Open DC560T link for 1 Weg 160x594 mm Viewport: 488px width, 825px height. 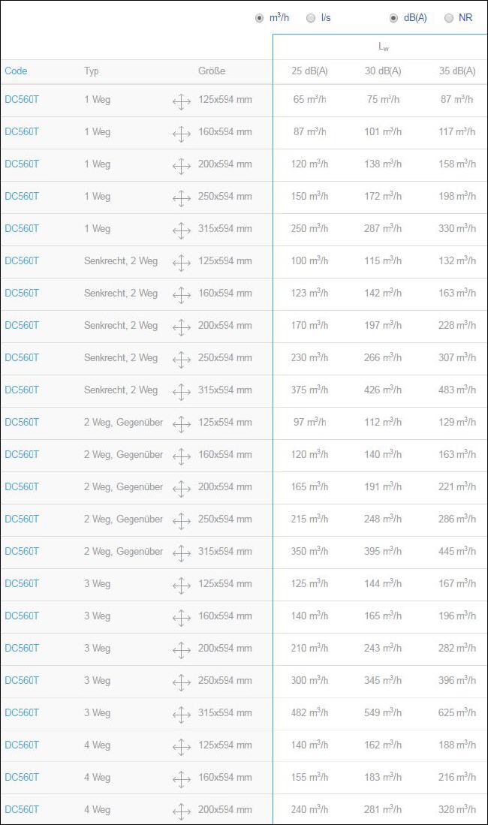[22, 131]
